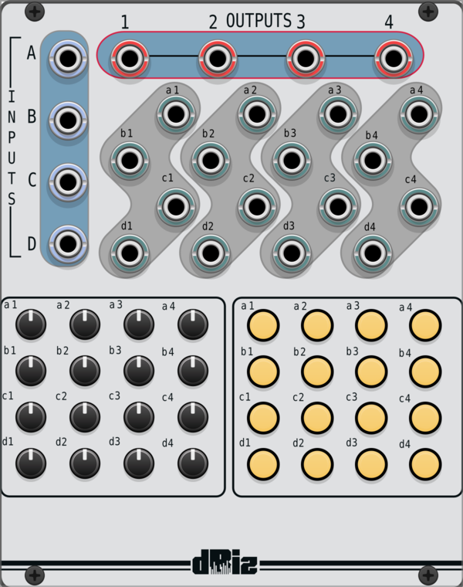463x587 pixels.
Task: Click the b3 CV jack
Action: tap(292, 161)
